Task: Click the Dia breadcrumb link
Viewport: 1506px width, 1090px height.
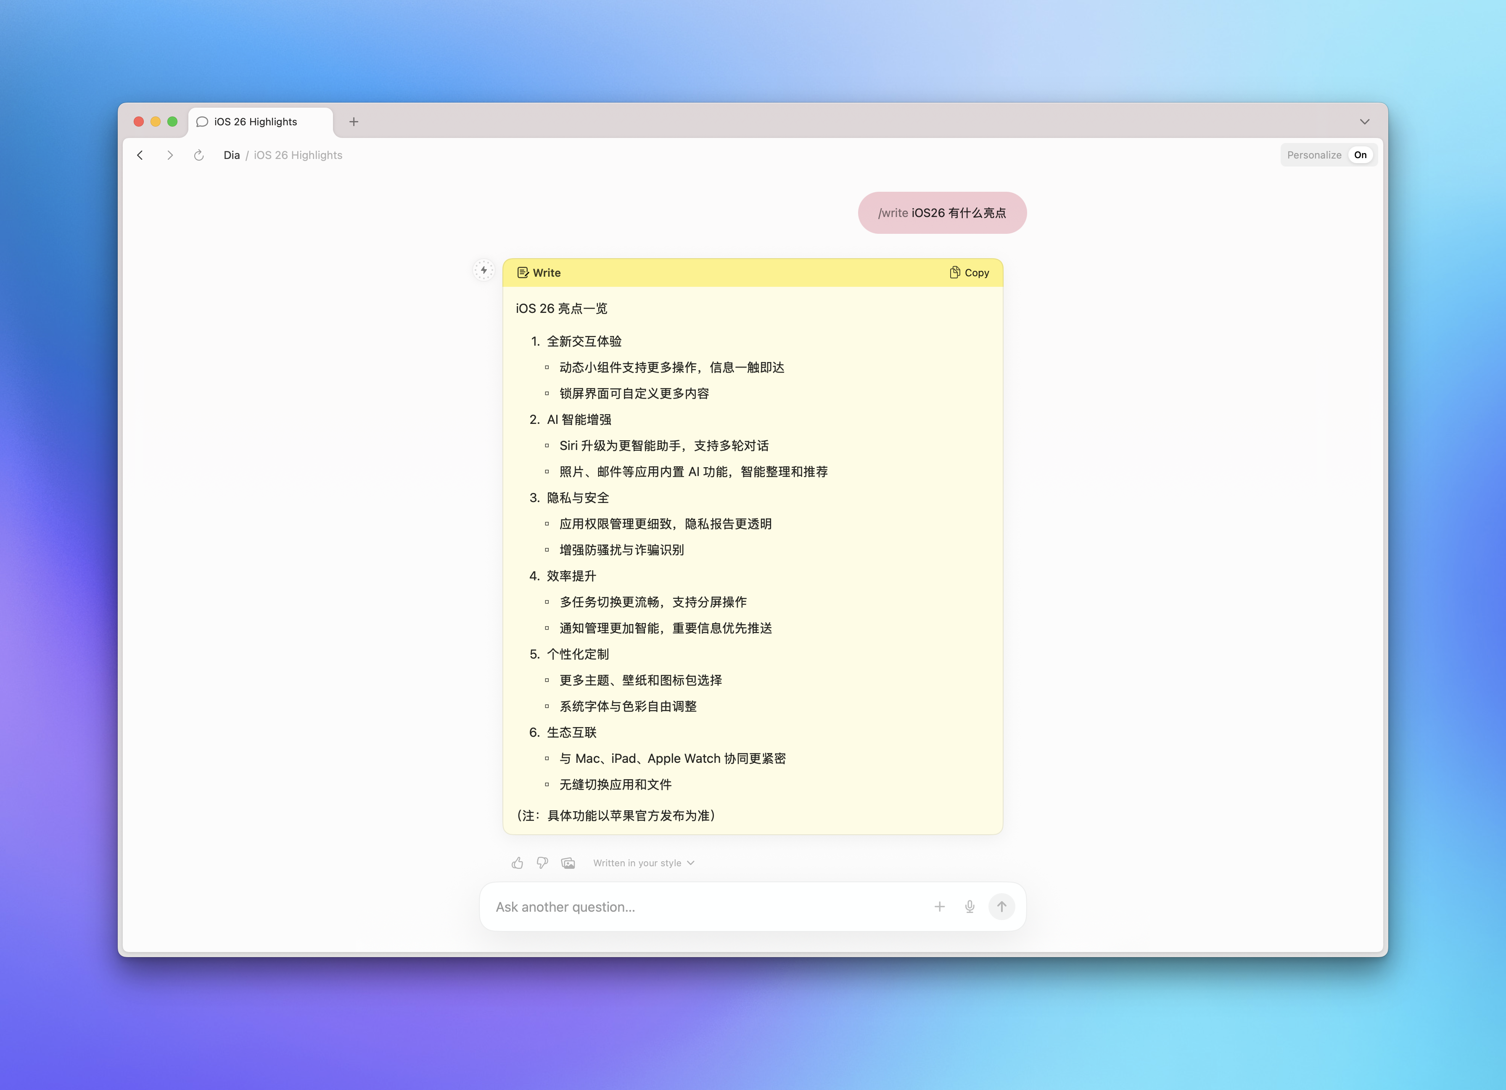Action: pos(231,155)
